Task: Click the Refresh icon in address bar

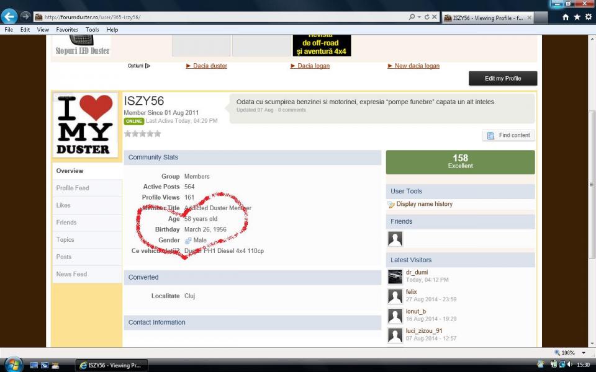Action: 427,17
